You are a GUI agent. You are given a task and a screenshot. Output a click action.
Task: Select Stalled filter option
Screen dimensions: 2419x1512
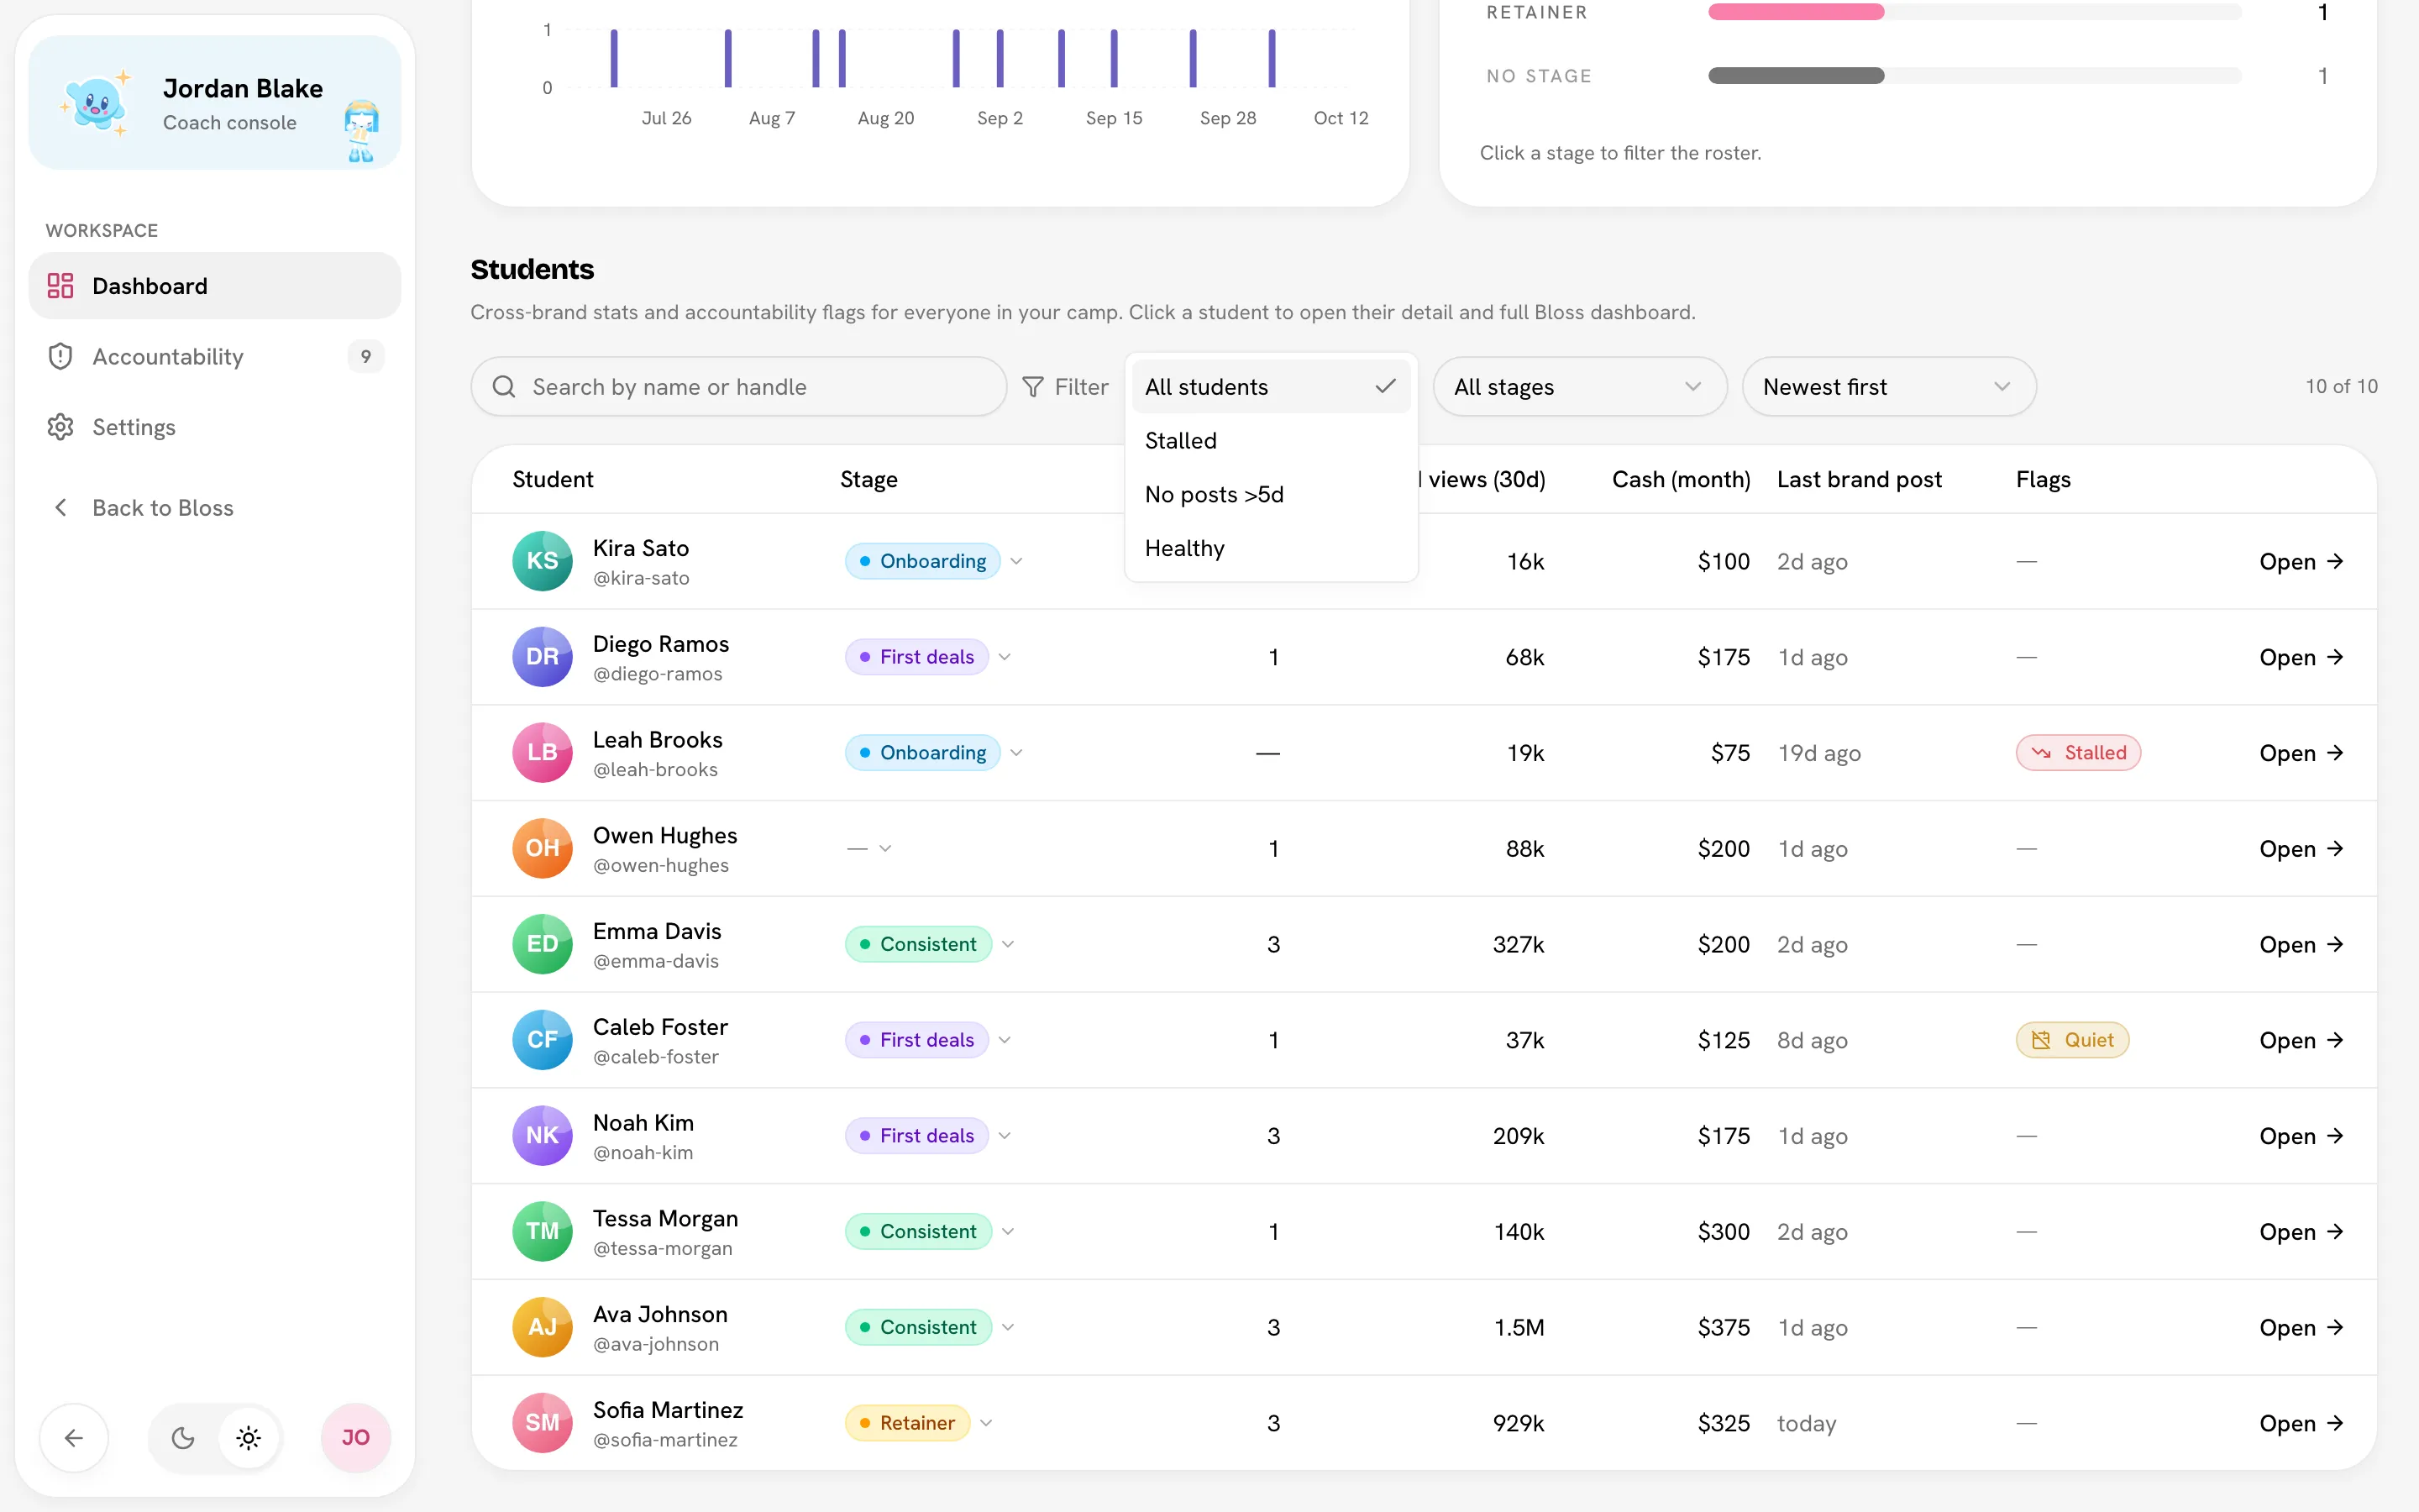click(x=1271, y=441)
